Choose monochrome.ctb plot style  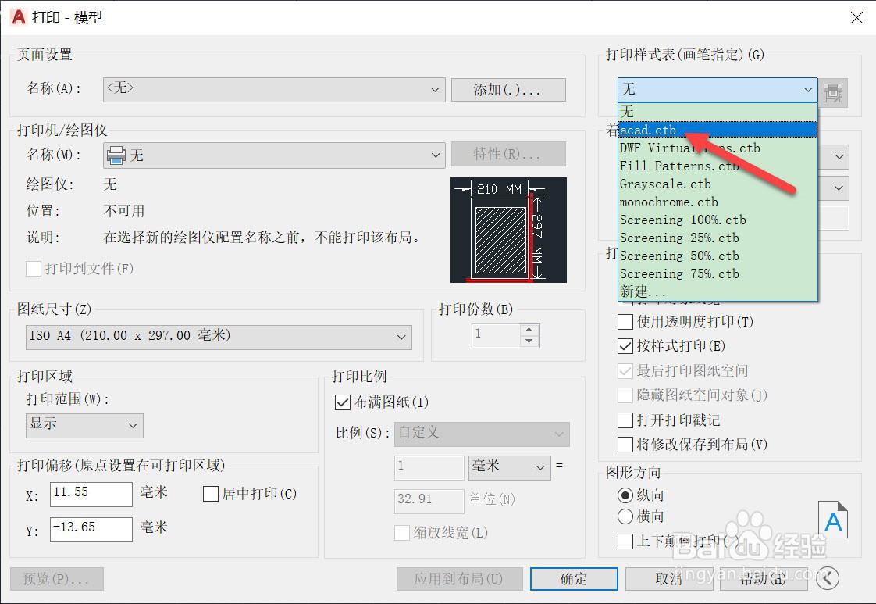click(718, 202)
